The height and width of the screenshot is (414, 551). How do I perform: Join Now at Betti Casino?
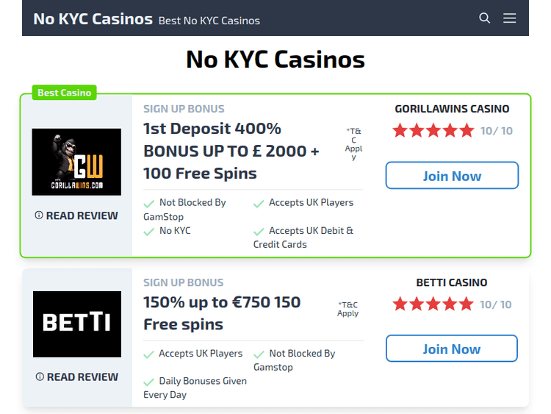pyautogui.click(x=452, y=349)
